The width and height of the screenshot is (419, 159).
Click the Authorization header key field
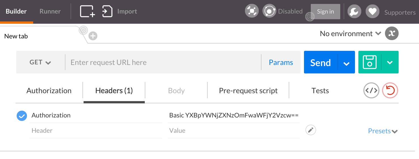[96, 115]
